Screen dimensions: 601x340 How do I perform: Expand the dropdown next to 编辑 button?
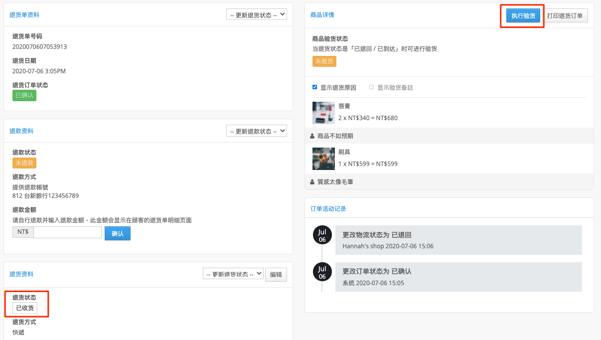tap(233, 274)
